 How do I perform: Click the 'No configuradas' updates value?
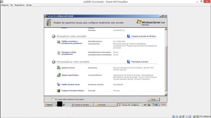click(119, 41)
